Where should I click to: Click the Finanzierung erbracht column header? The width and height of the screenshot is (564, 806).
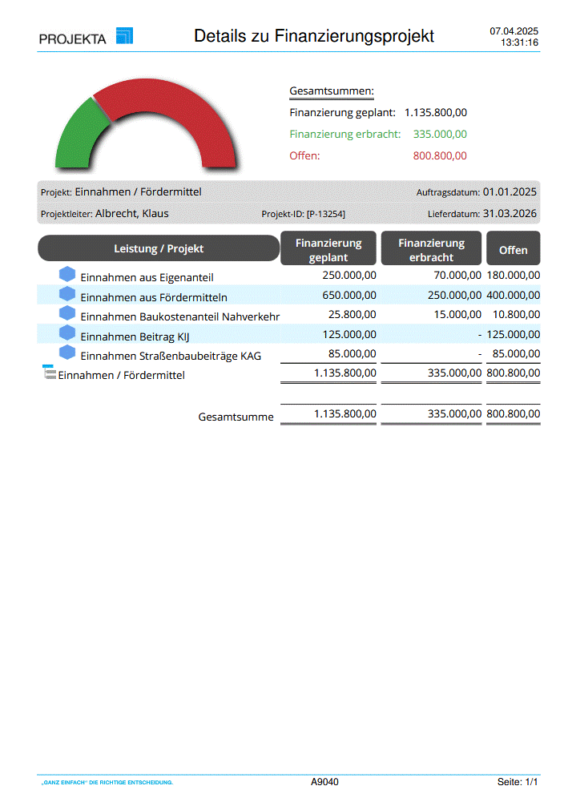click(x=431, y=249)
